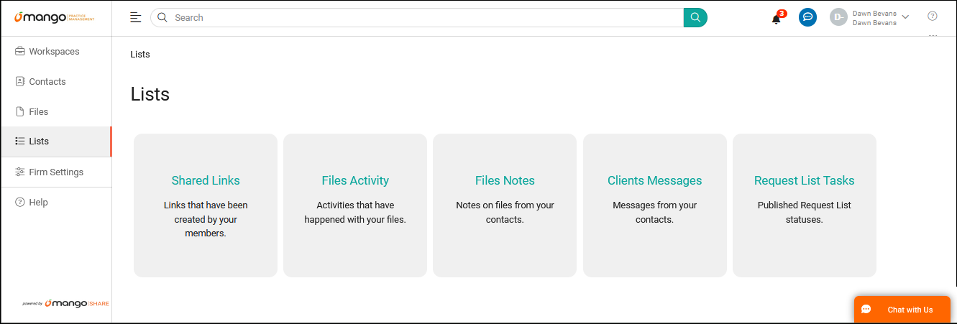The width and height of the screenshot is (957, 324).
Task: Click the Dawn Bevans user avatar
Action: click(x=838, y=17)
